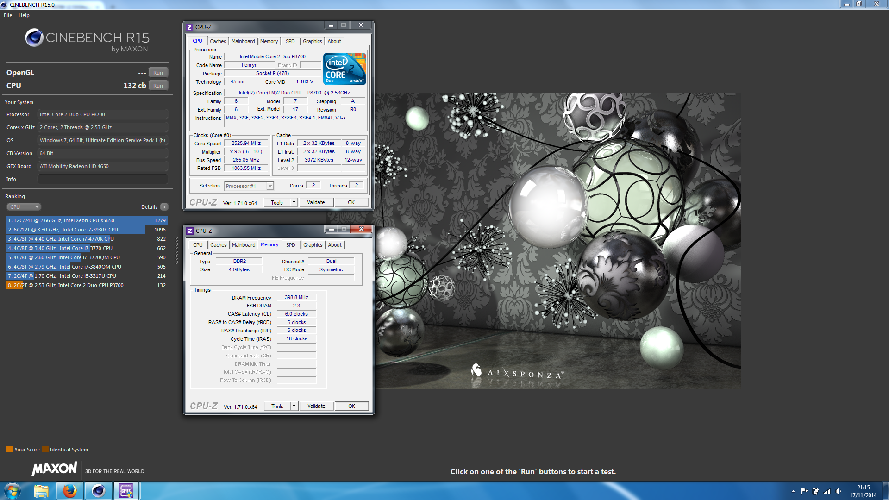Select Xeon X5650 ranking entry

(87, 220)
